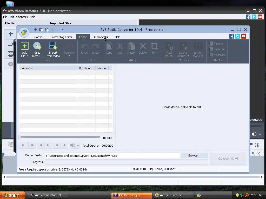Click the File Name column header
The image size is (266, 199).
coord(49,68)
